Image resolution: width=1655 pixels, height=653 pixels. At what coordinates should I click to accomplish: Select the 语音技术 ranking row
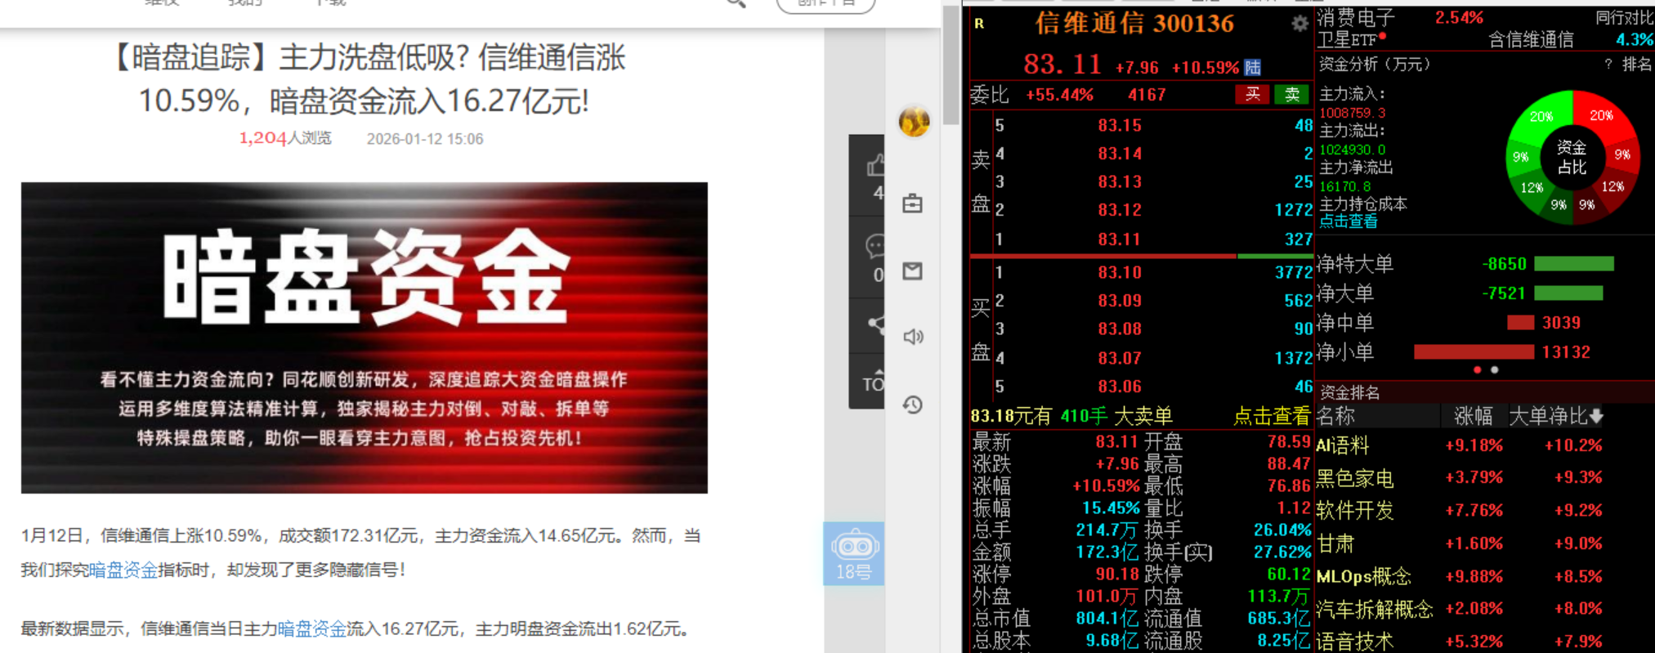click(x=1459, y=642)
